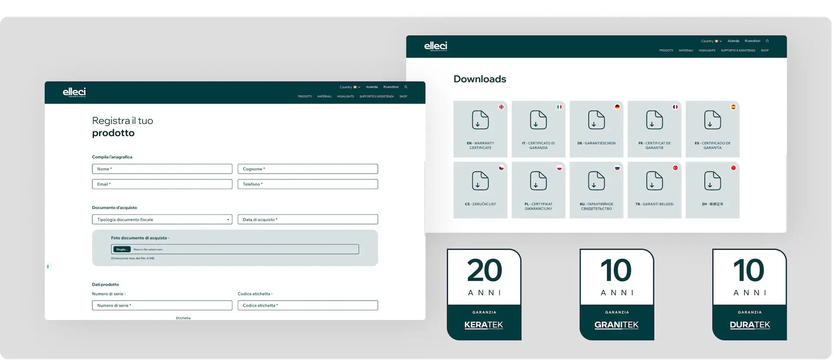The width and height of the screenshot is (834, 363).
Task: Focus the Data di acquisto field
Action: pyautogui.click(x=308, y=220)
